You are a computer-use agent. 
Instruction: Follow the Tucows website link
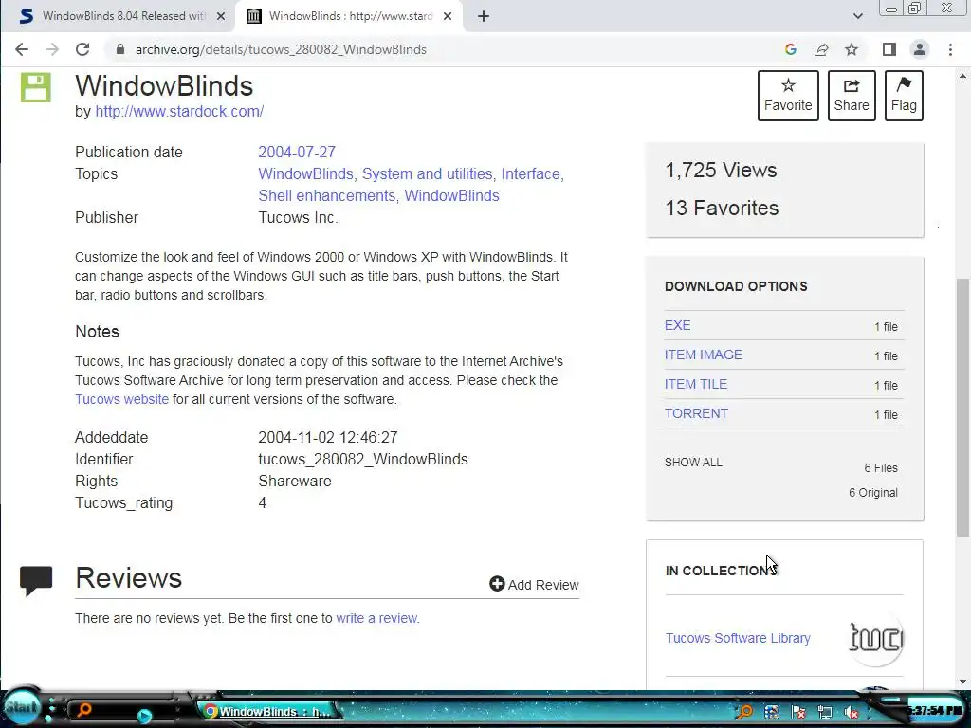pos(121,399)
